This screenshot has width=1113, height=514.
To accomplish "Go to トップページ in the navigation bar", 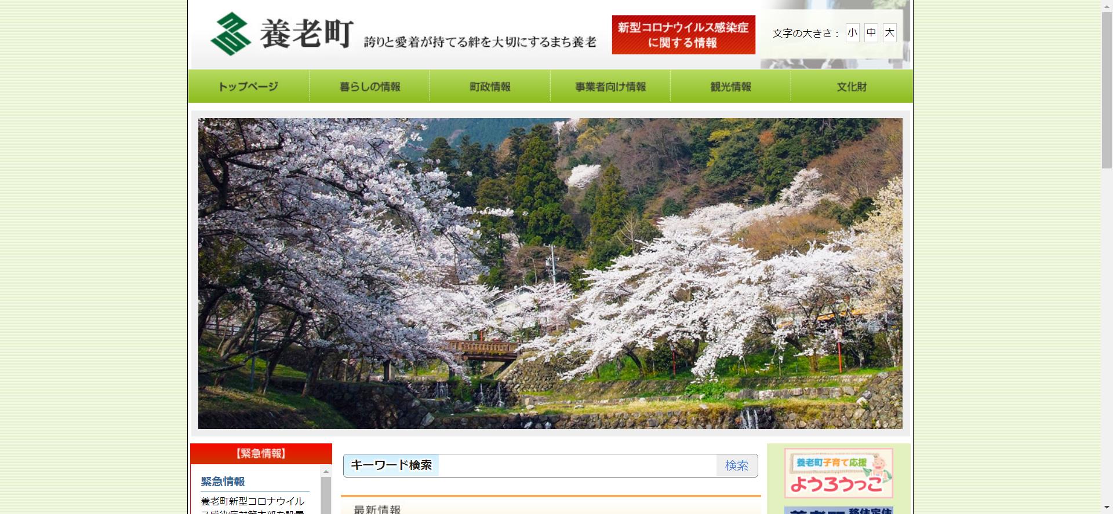I will (x=249, y=86).
